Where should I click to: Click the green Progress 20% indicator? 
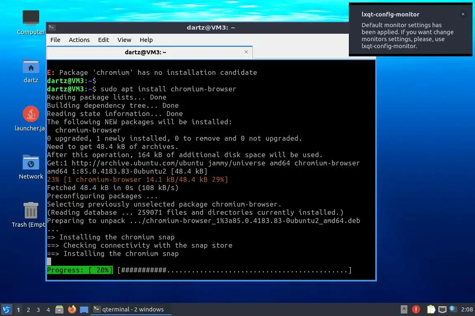point(80,270)
